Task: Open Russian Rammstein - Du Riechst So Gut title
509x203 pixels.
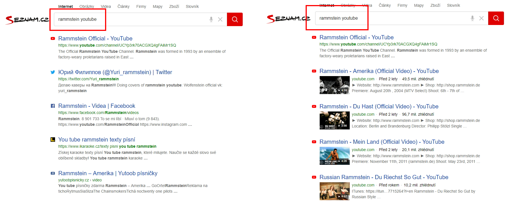Action: point(384,177)
